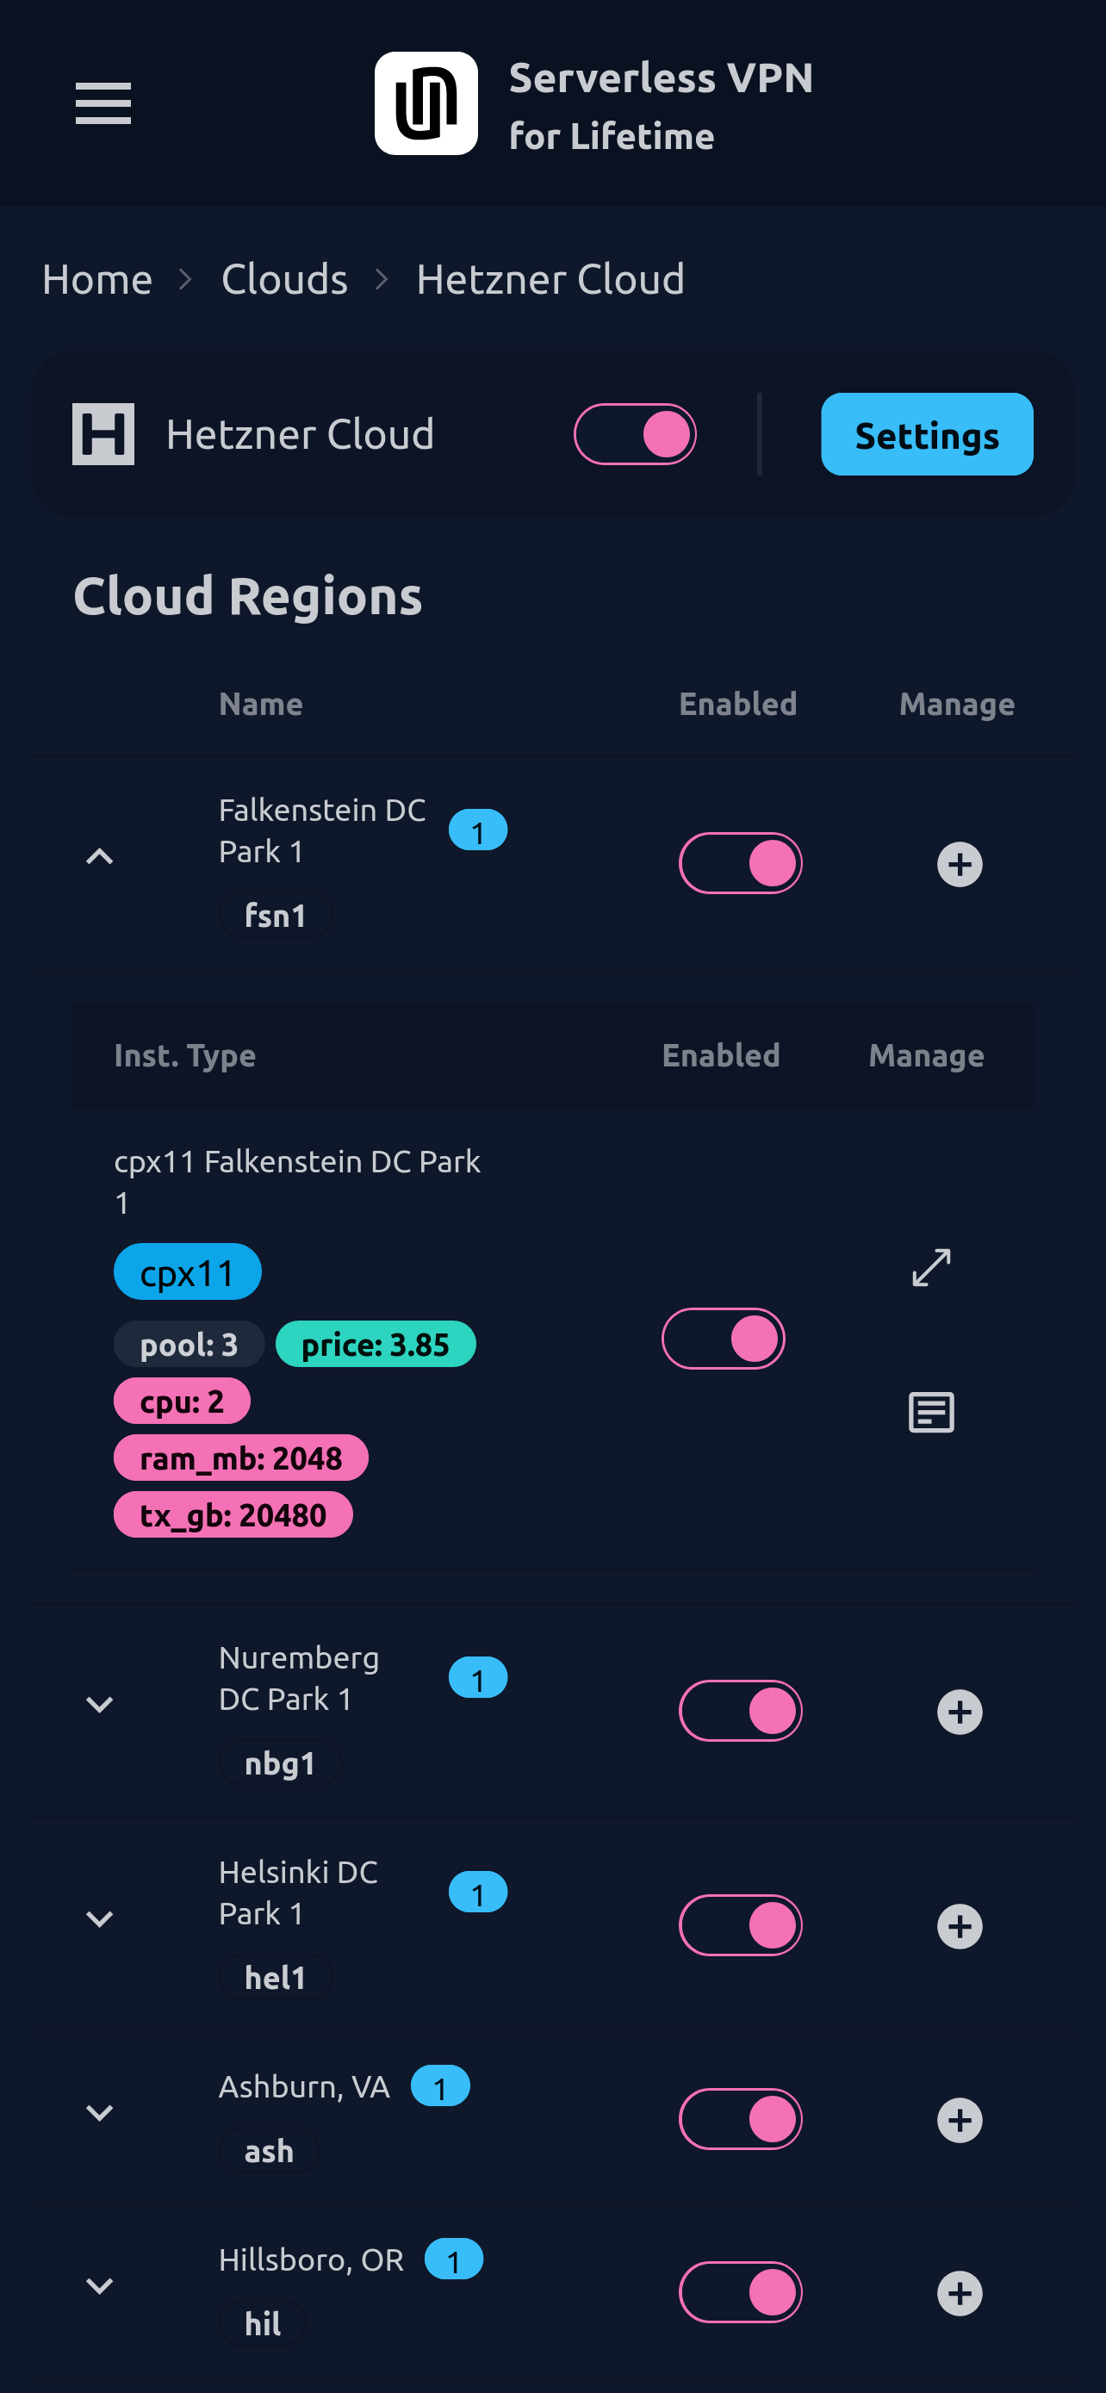Screen dimensions: 1106x2393
Task: Open Hetzner Cloud Settings
Action: [926, 435]
